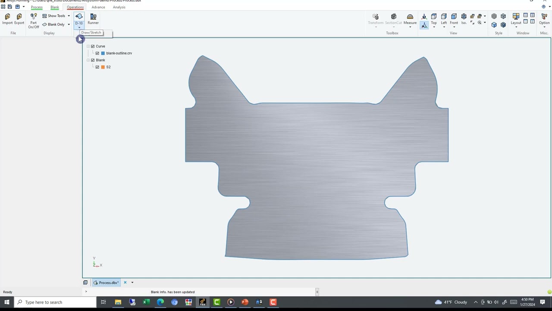Open the document tab list dropdown arrow

click(x=132, y=283)
